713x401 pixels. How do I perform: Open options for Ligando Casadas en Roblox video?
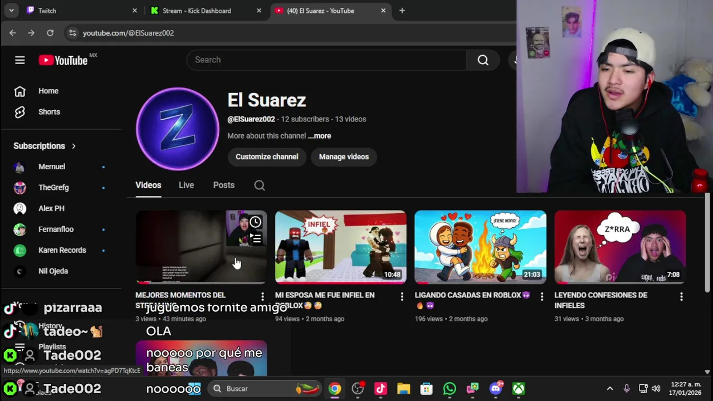tap(542, 297)
